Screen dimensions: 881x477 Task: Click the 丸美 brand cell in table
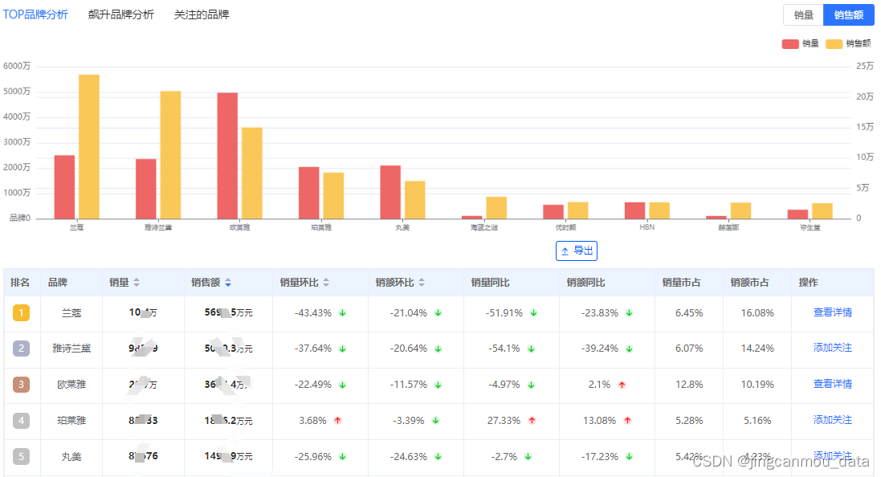[x=71, y=456]
